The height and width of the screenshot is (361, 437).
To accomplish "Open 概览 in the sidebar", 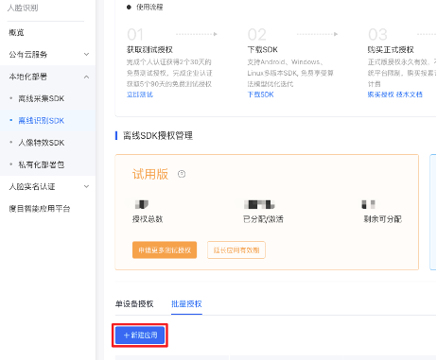I will (16, 32).
